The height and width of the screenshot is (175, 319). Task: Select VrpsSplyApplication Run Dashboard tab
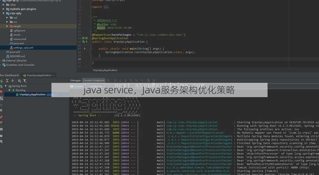(x=39, y=75)
